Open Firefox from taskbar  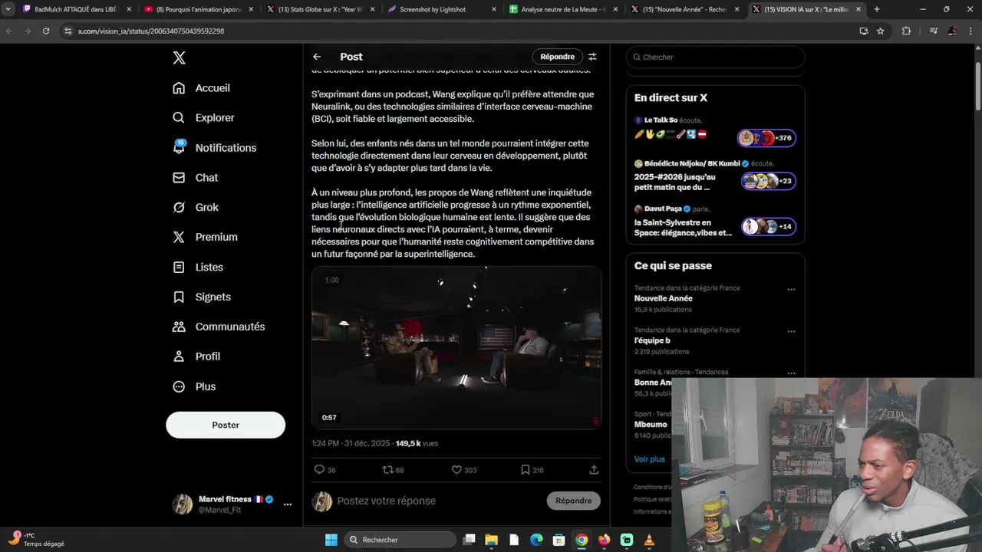[x=604, y=540]
